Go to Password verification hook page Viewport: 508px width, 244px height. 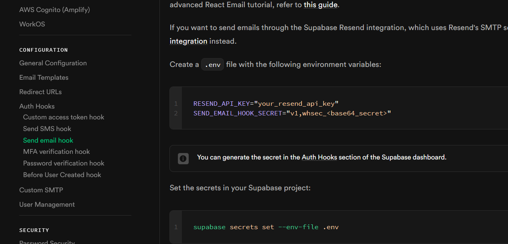pyautogui.click(x=64, y=163)
